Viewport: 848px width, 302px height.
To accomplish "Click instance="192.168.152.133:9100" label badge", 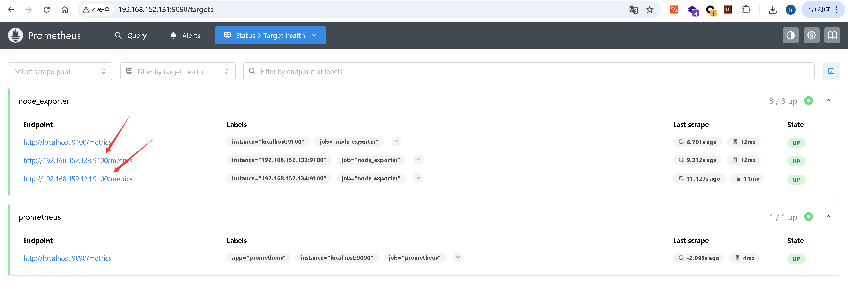I will (279, 160).
